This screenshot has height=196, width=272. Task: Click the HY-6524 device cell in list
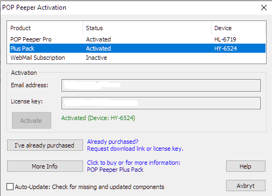[x=226, y=48]
